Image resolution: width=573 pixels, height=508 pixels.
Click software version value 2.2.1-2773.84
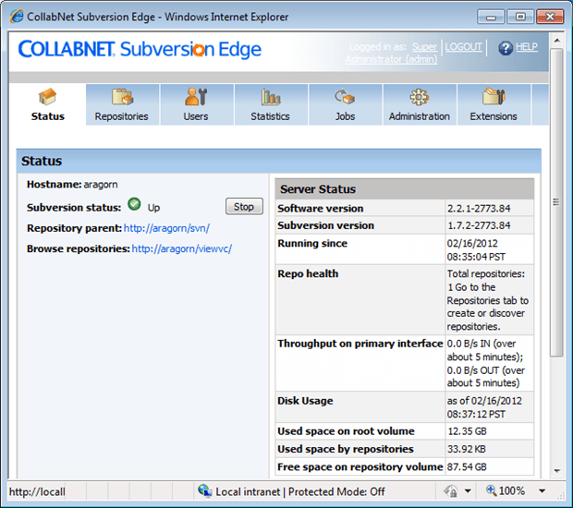pyautogui.click(x=479, y=209)
